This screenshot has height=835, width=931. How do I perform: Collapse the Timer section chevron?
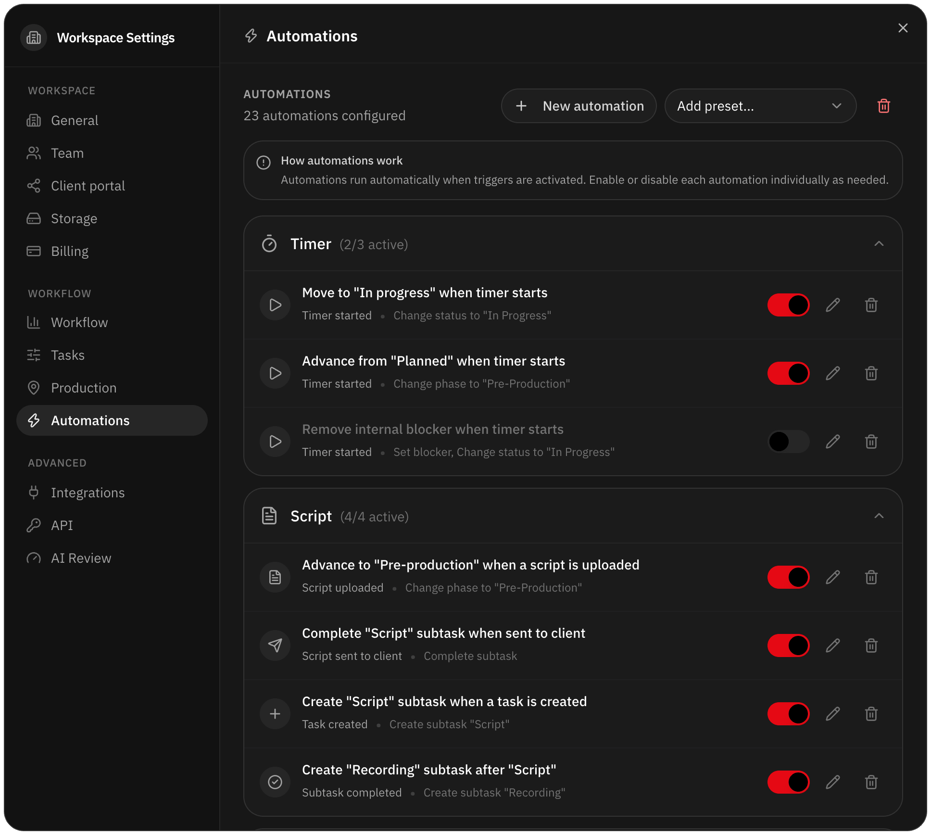pos(879,244)
